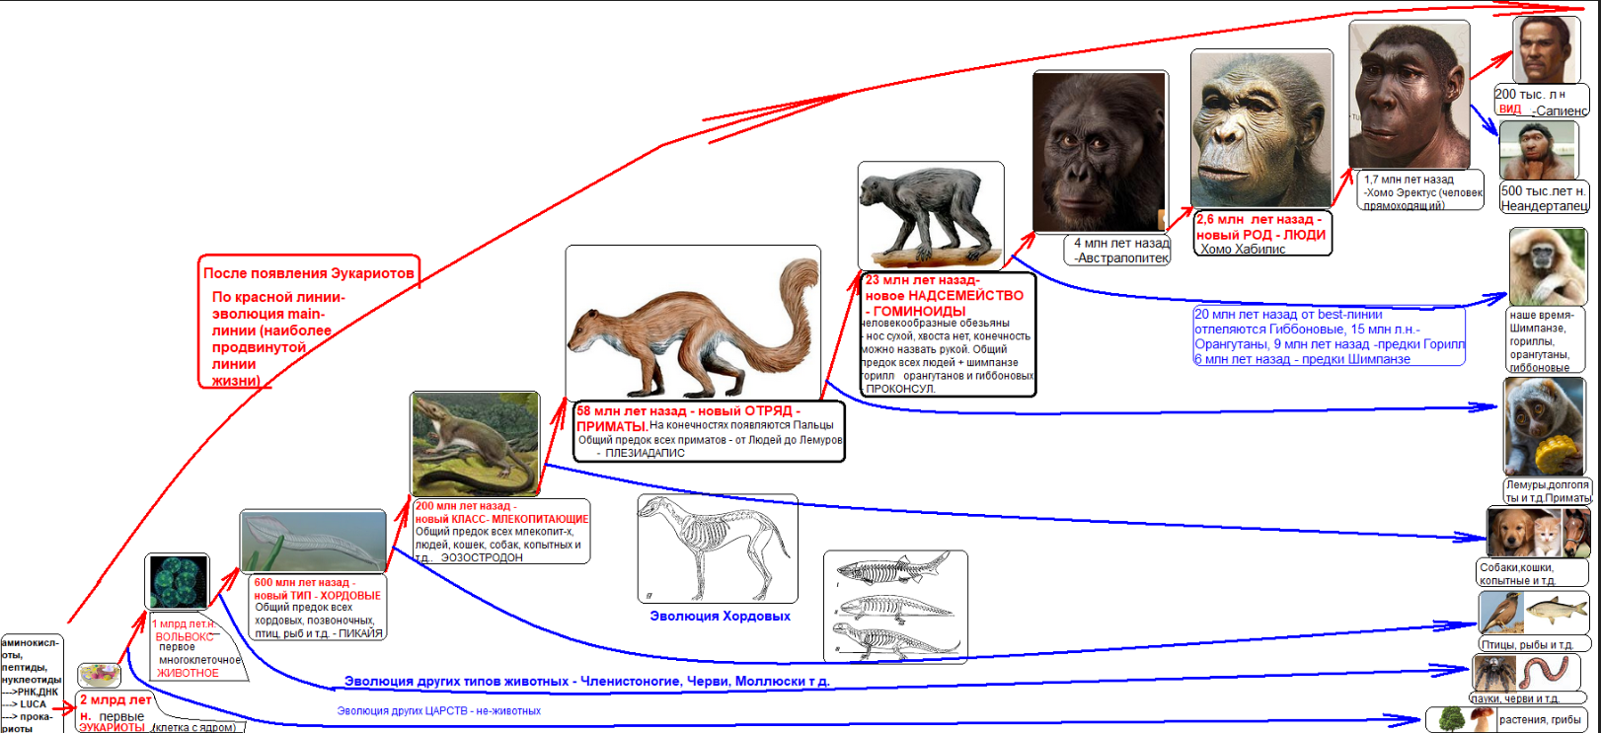
Task: Click the Homo erectus head picture
Action: point(1409,95)
